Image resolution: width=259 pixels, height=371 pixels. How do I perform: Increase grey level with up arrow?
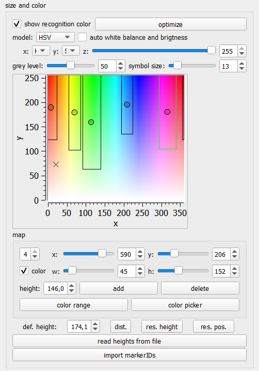(121, 64)
